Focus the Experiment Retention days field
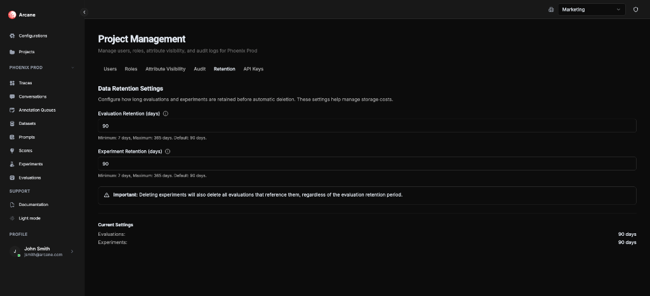This screenshot has width=650, height=296. coord(367,164)
